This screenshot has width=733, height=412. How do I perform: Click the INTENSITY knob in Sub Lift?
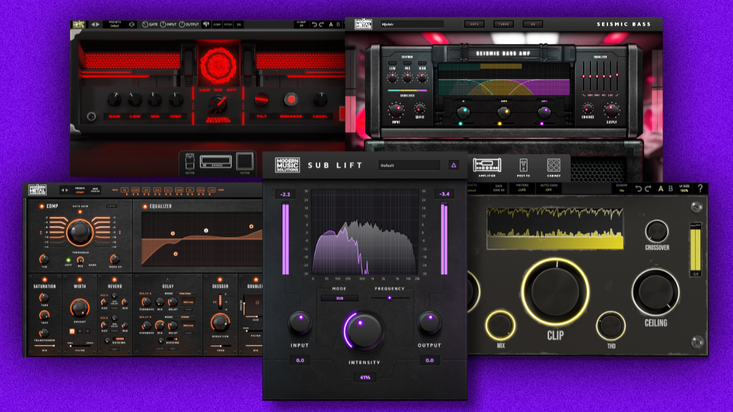[364, 331]
